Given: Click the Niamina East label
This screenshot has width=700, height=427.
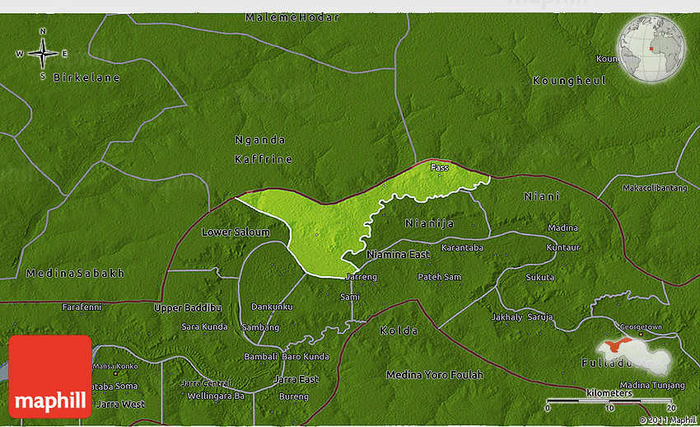Looking at the screenshot, I should coord(398,255).
